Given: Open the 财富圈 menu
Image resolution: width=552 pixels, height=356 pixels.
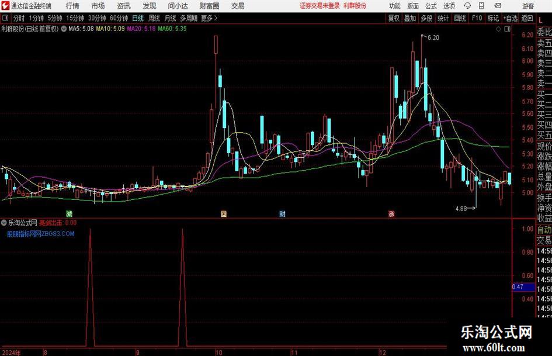Looking at the screenshot, I should (209, 6).
